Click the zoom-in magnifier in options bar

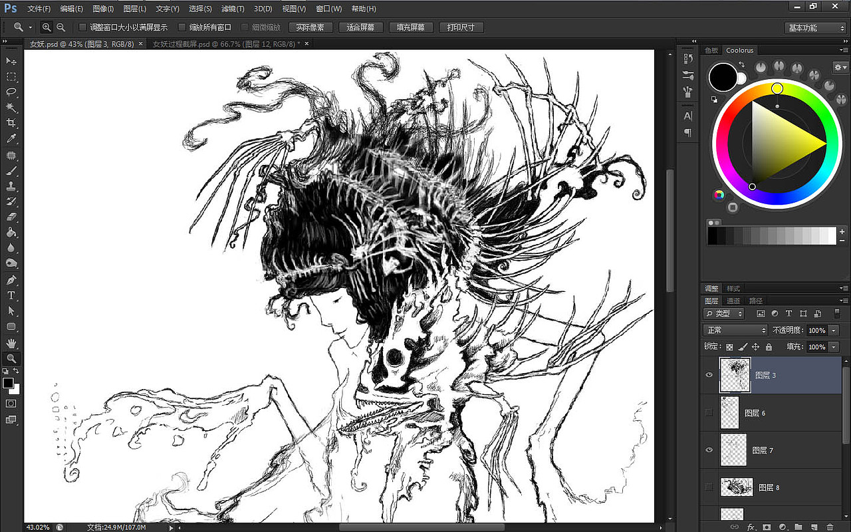(x=47, y=27)
